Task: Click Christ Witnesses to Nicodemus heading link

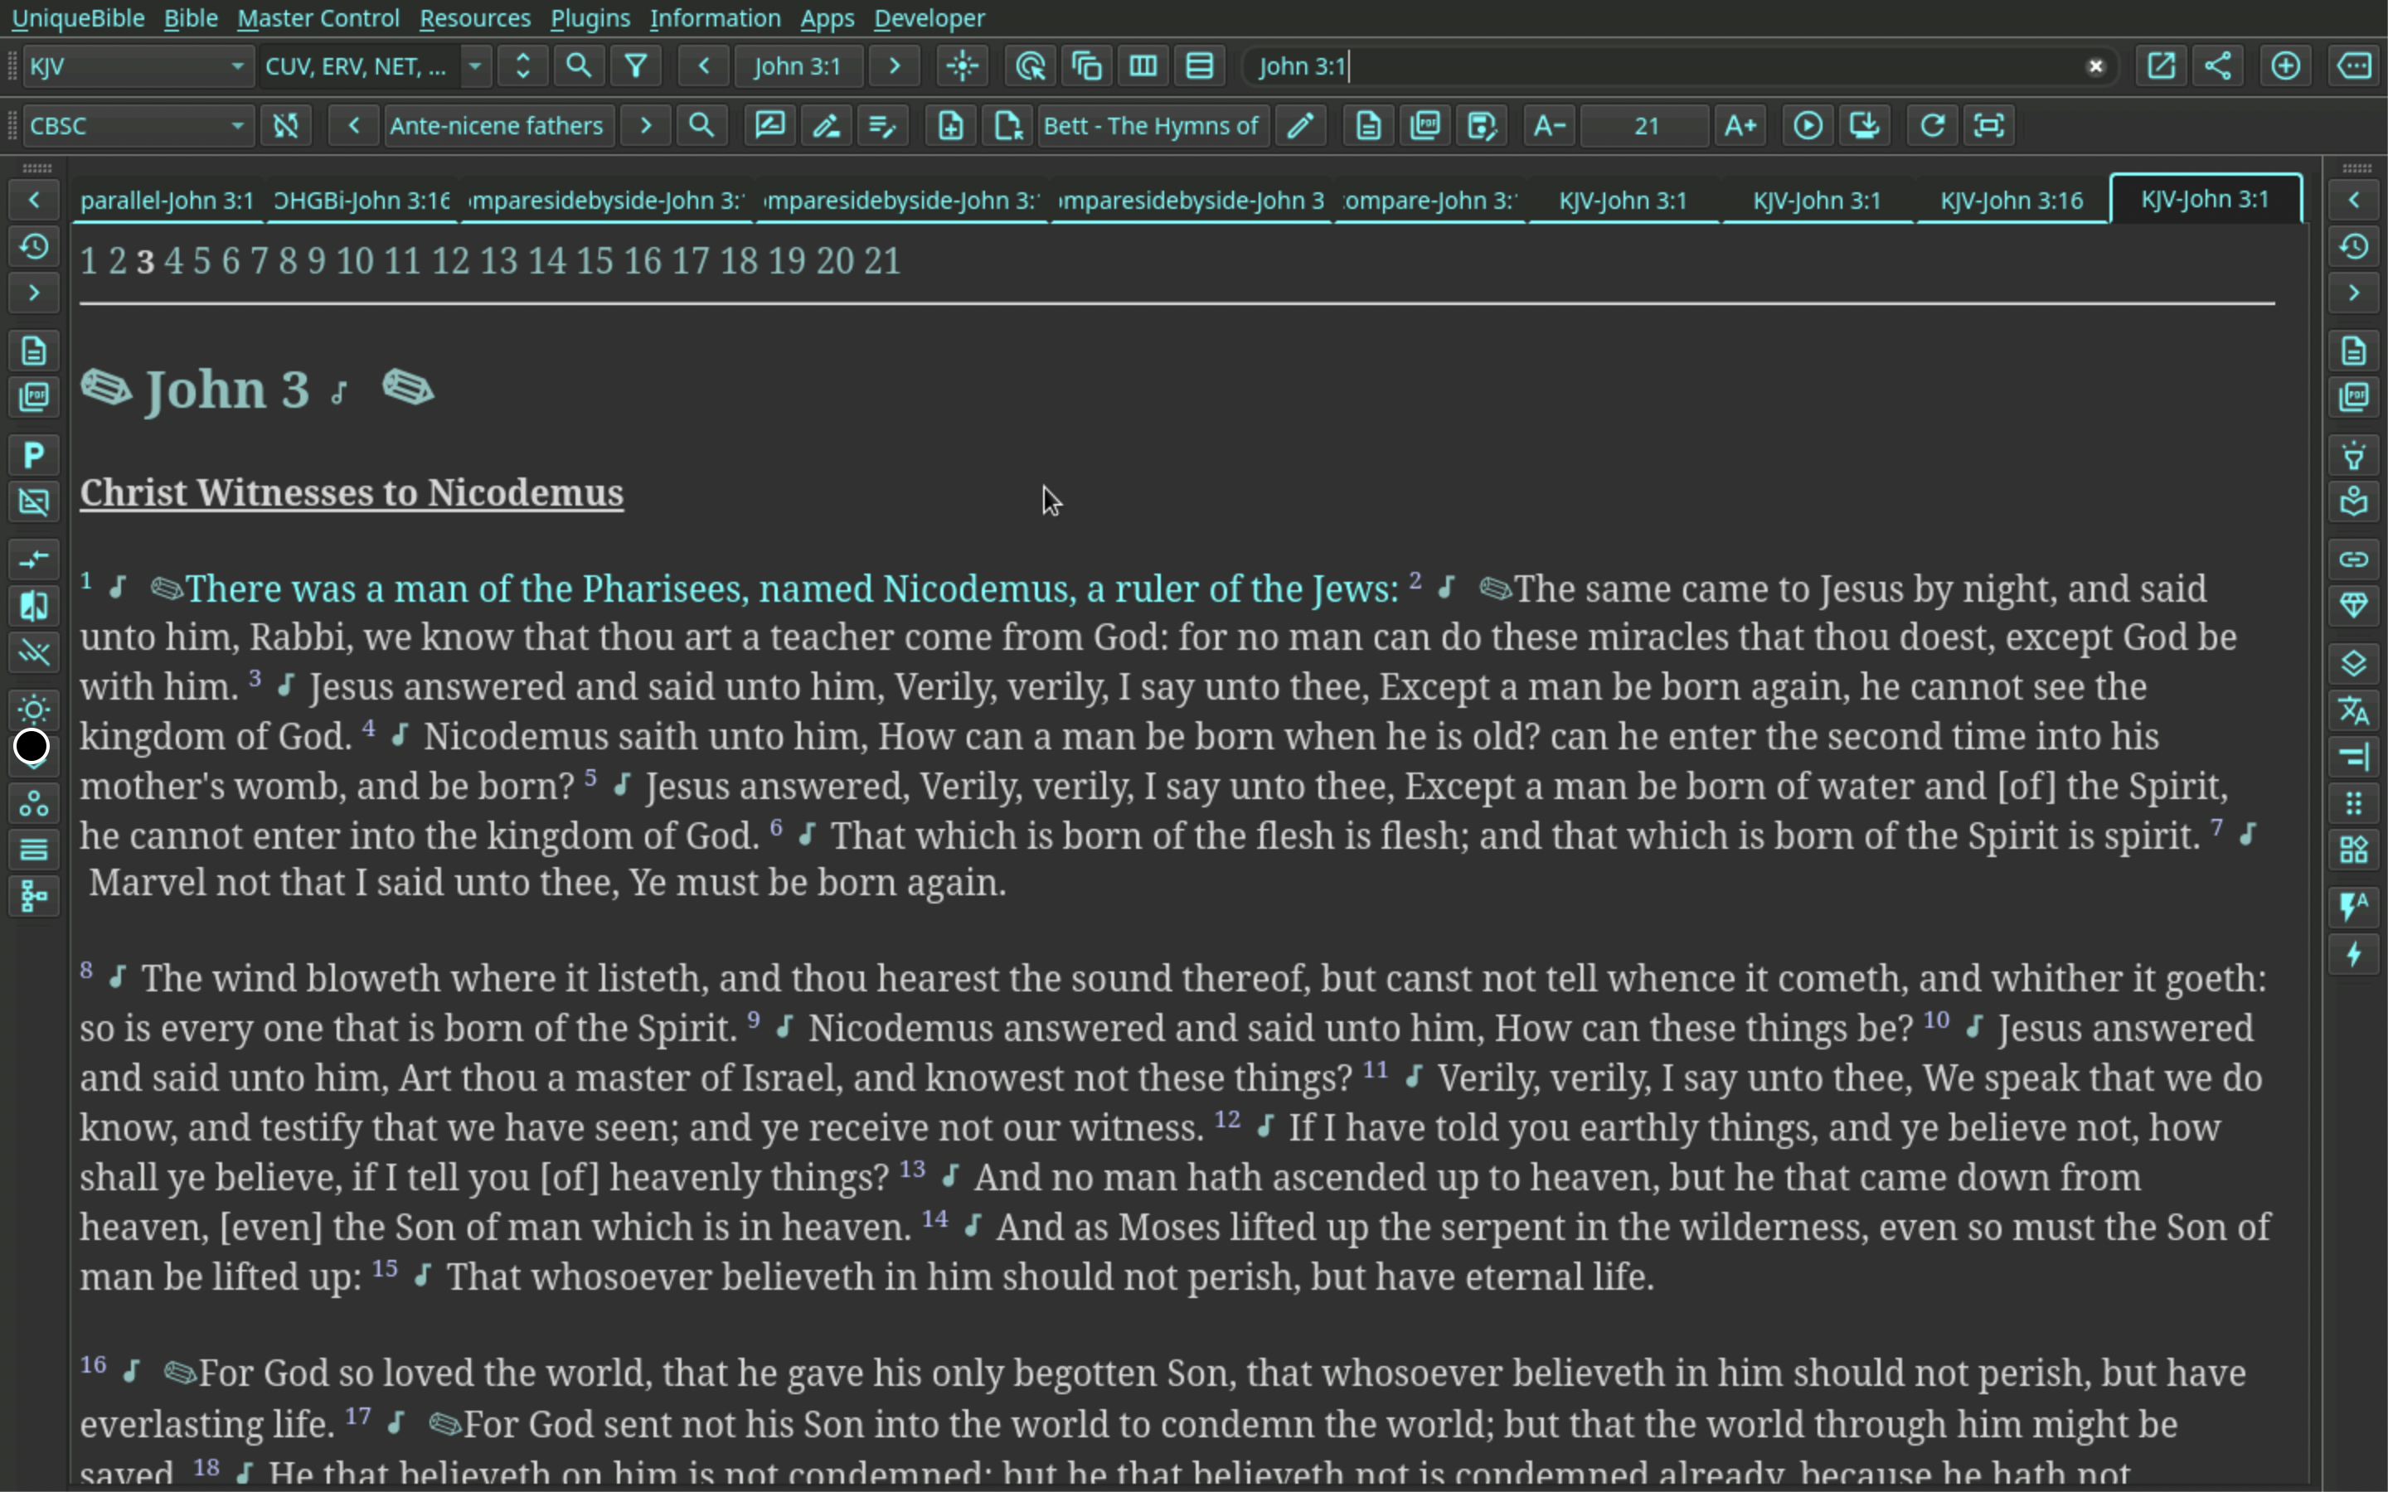Action: pos(352,492)
